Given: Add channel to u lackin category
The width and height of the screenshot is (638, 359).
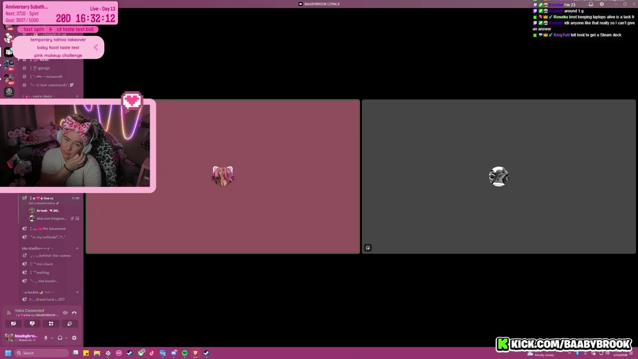Looking at the screenshot, I should pyautogui.click(x=77, y=292).
